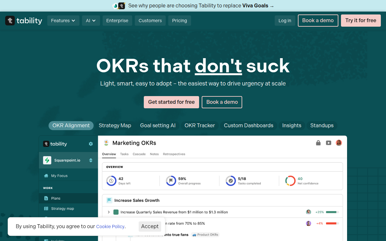Image resolution: width=386 pixels, height=241 pixels.
Task: Switch to the Goal setting AI tab
Action: (x=158, y=126)
